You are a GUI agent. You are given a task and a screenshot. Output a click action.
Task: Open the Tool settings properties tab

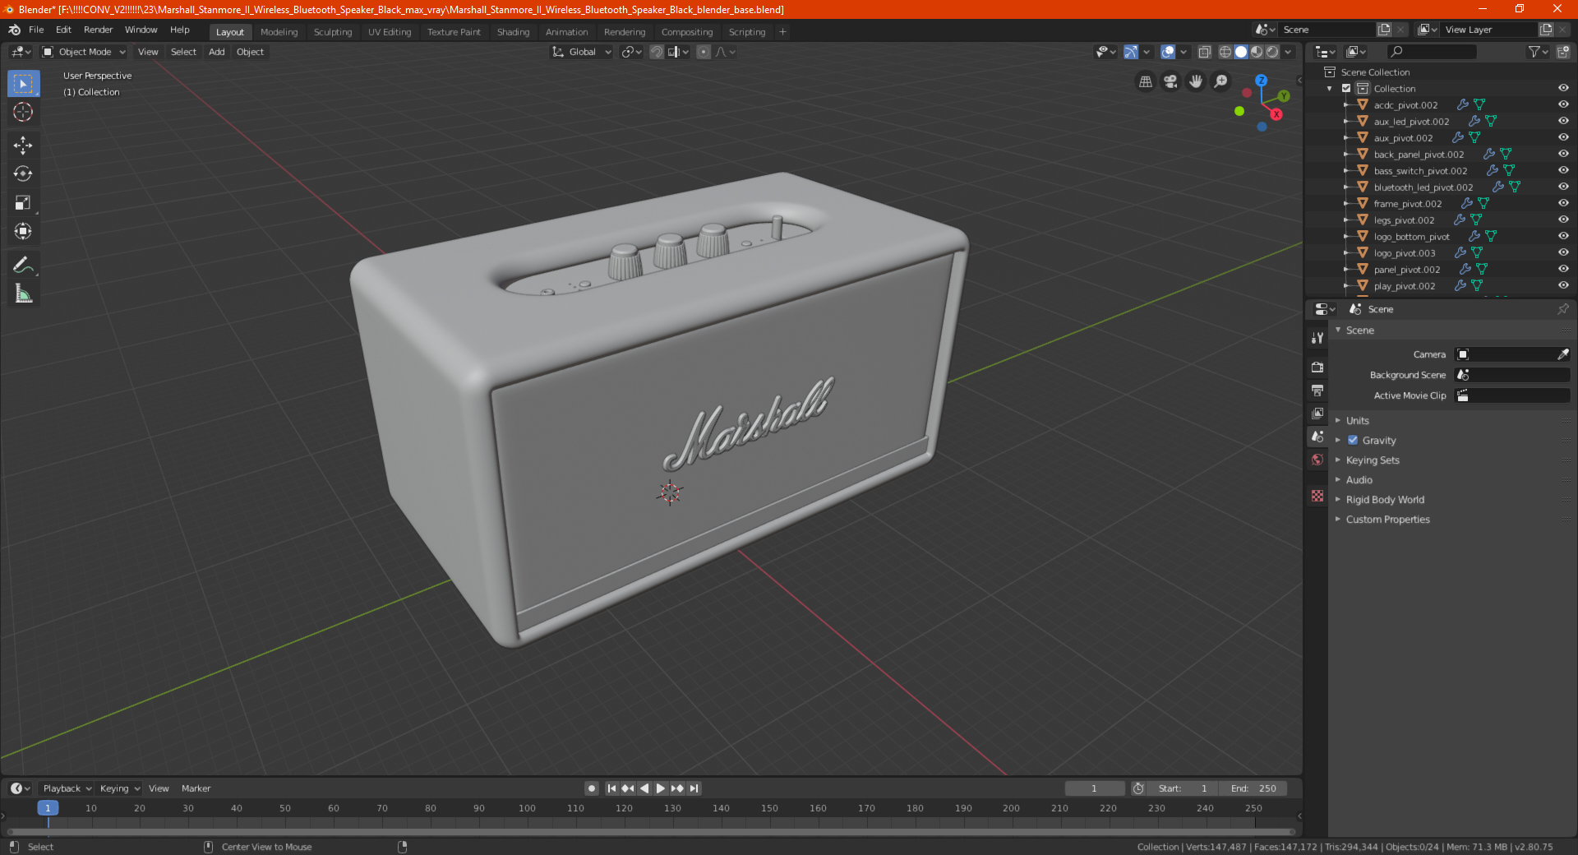[x=1317, y=338]
